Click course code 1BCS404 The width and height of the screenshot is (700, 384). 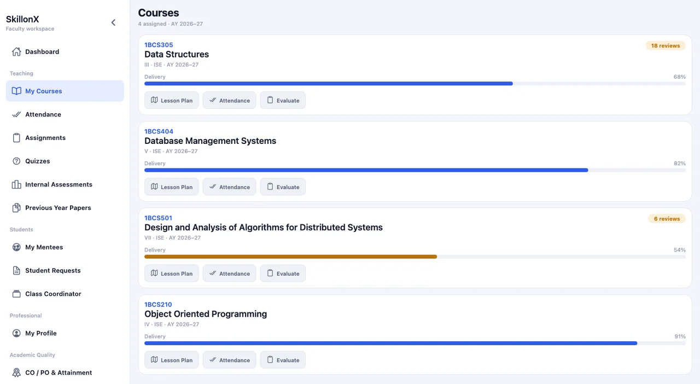click(x=159, y=131)
